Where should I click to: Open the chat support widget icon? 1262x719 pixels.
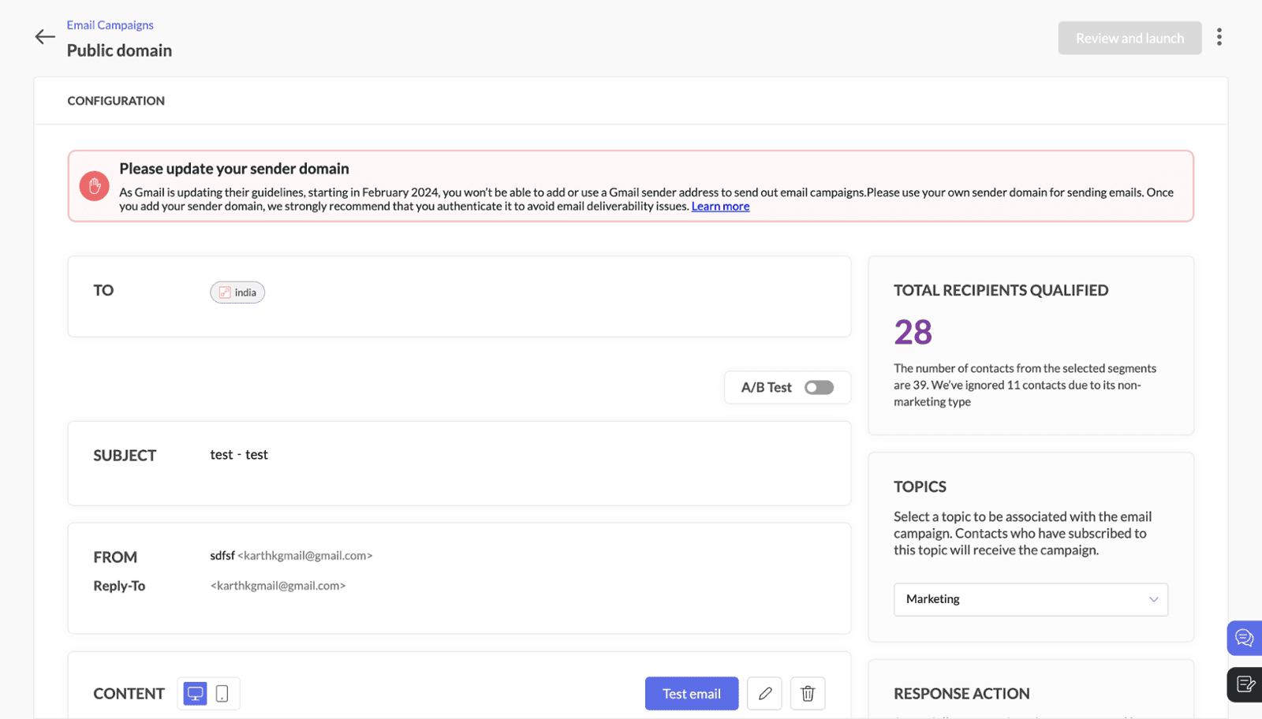pyautogui.click(x=1244, y=638)
